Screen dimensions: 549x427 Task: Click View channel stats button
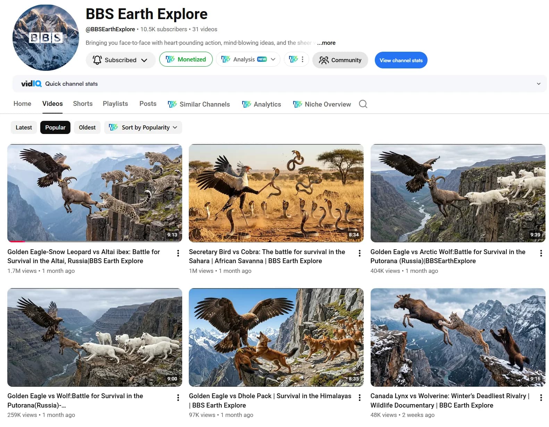click(x=401, y=60)
